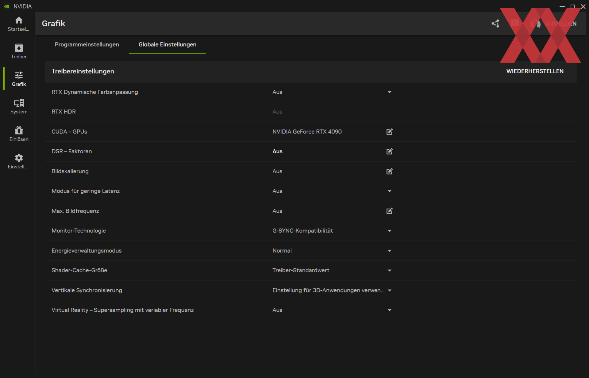Expand Virtual Reality Supersampling dropdown
Screen dimensions: 589x378
point(389,310)
